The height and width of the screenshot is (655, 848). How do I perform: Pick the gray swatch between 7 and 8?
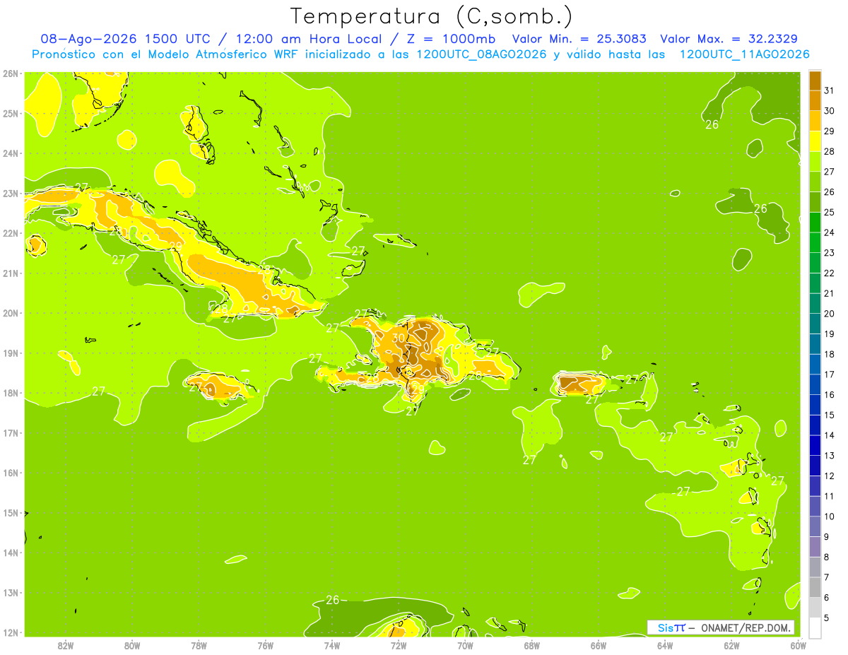click(815, 567)
